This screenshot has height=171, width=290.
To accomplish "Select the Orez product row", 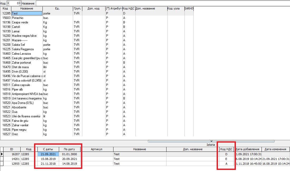I will point(97,134).
